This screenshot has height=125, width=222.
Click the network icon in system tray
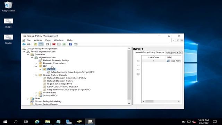click(x=189, y=122)
